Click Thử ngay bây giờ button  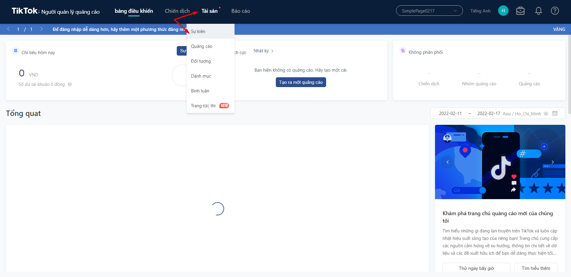[476, 268]
